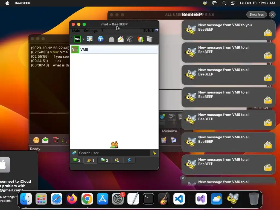Switch to the groups tab
The width and height of the screenshot is (280, 210).
117,160
